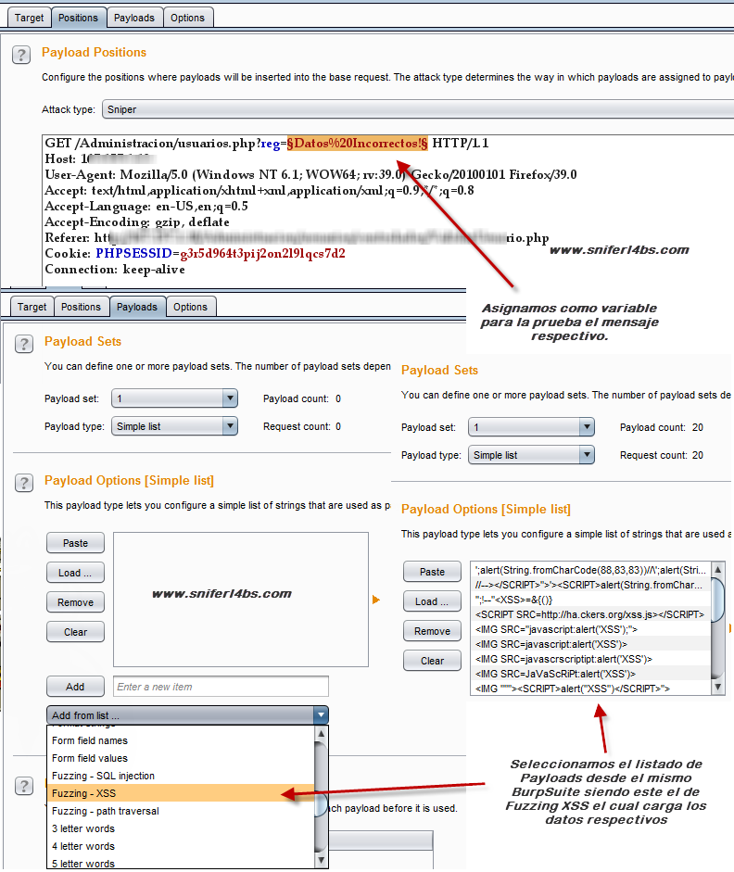The height and width of the screenshot is (872, 734).
Task: Open the Attack type Sniper dropdown
Action: pyautogui.click(x=418, y=109)
